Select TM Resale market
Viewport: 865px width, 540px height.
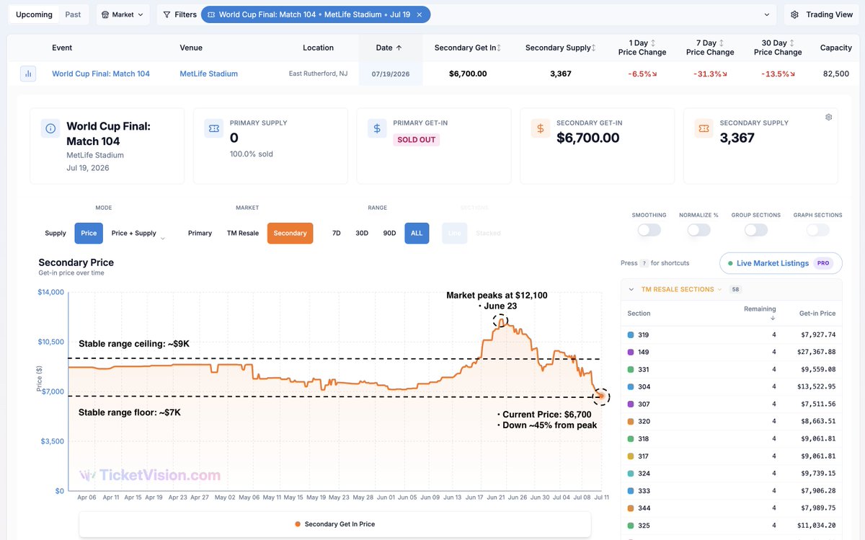tap(243, 233)
